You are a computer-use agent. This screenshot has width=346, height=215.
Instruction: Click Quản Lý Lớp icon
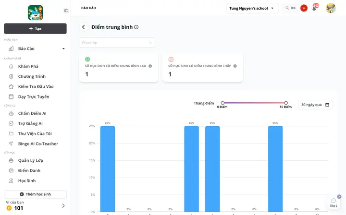tap(11, 160)
